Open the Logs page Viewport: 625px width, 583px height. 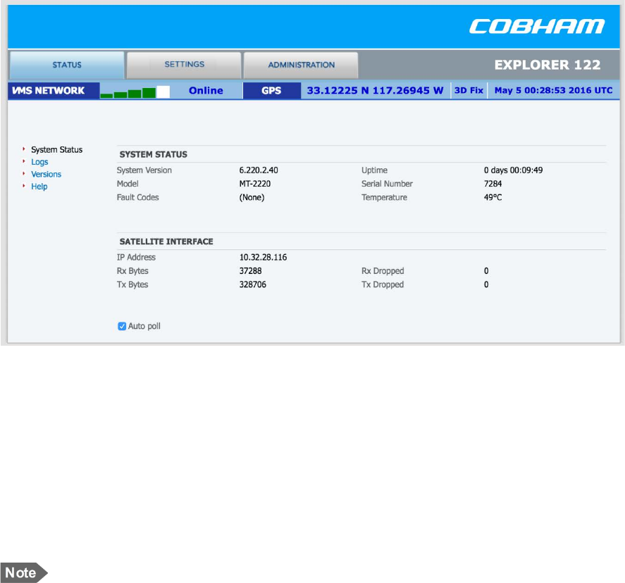coord(39,162)
